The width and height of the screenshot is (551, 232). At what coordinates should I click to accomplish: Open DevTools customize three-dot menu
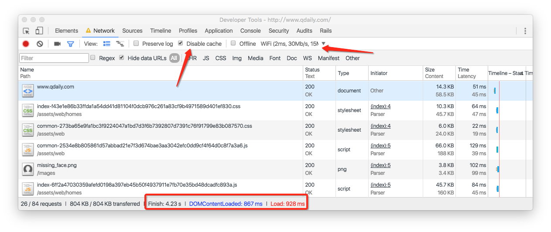click(x=525, y=31)
